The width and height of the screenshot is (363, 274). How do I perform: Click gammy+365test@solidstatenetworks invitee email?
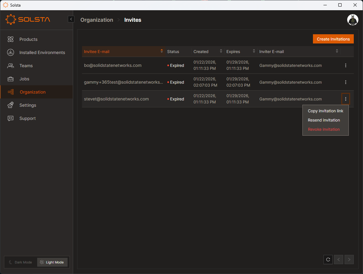click(124, 82)
